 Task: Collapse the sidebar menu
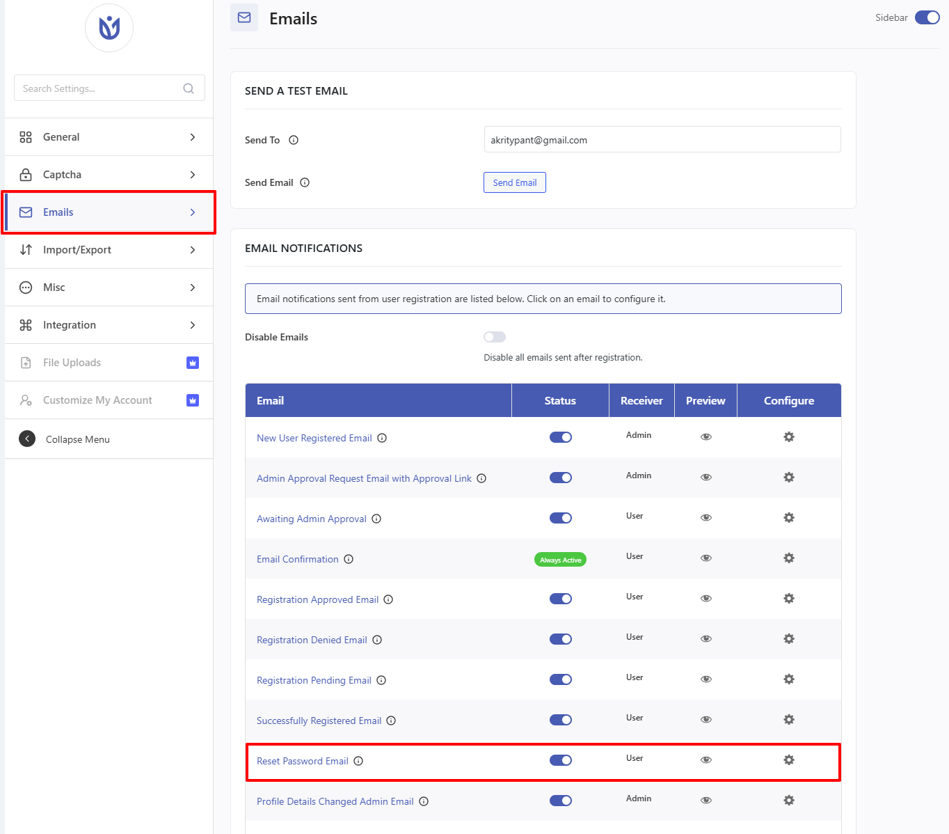65,439
